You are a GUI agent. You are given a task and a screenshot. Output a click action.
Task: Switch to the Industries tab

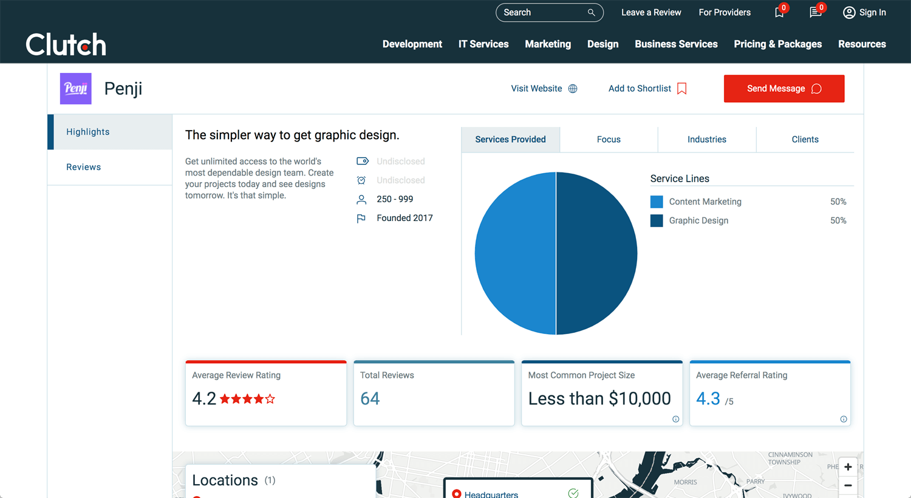pos(707,140)
